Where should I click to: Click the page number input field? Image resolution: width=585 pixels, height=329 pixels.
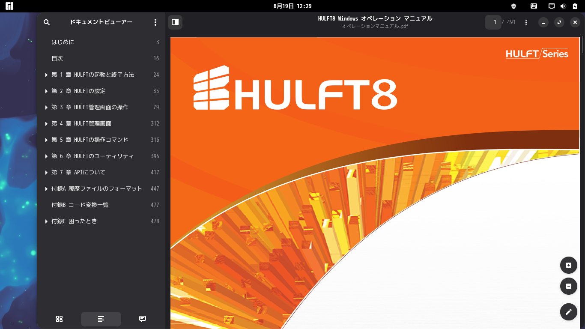[x=493, y=22]
